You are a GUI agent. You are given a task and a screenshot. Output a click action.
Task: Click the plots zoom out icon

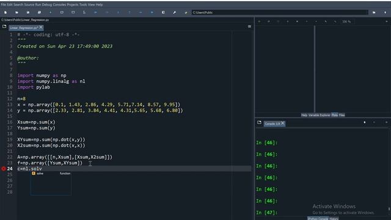pyautogui.click(x=335, y=22)
